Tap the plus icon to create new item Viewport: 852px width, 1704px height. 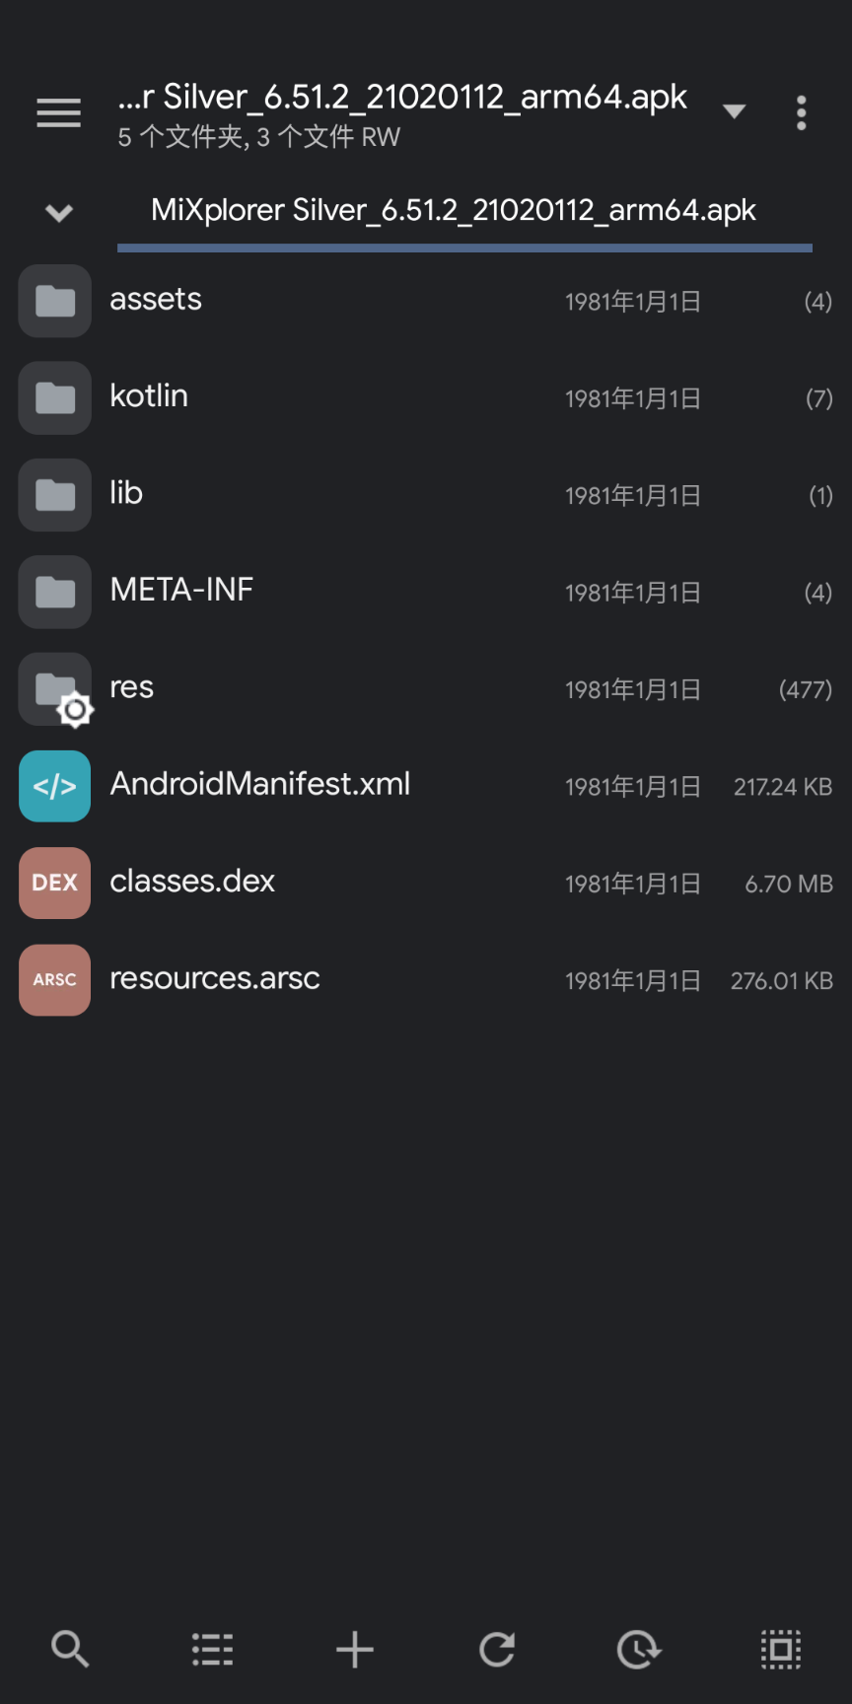coord(354,1649)
